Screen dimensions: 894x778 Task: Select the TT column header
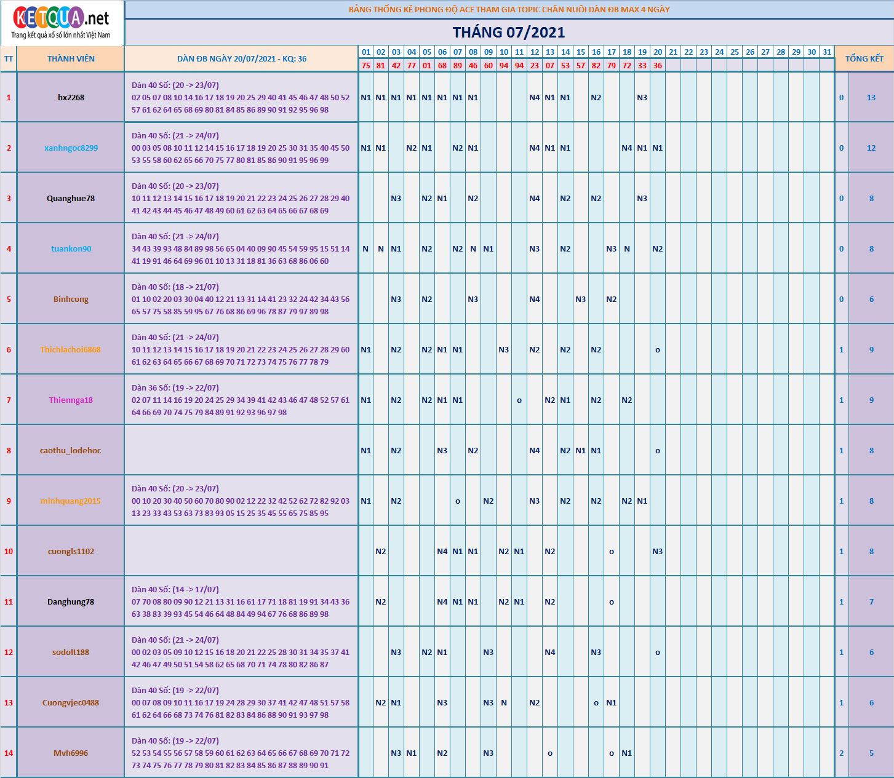point(9,59)
